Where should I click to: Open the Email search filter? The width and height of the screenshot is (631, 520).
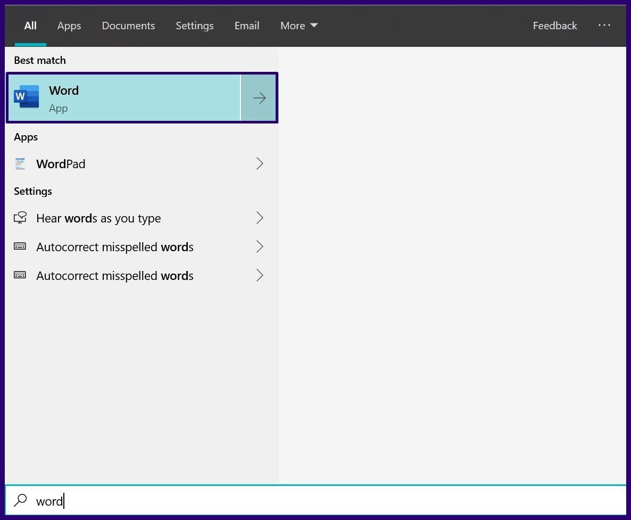(246, 25)
